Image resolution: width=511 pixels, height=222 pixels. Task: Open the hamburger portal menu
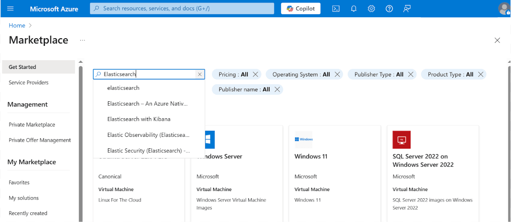pyautogui.click(x=10, y=8)
